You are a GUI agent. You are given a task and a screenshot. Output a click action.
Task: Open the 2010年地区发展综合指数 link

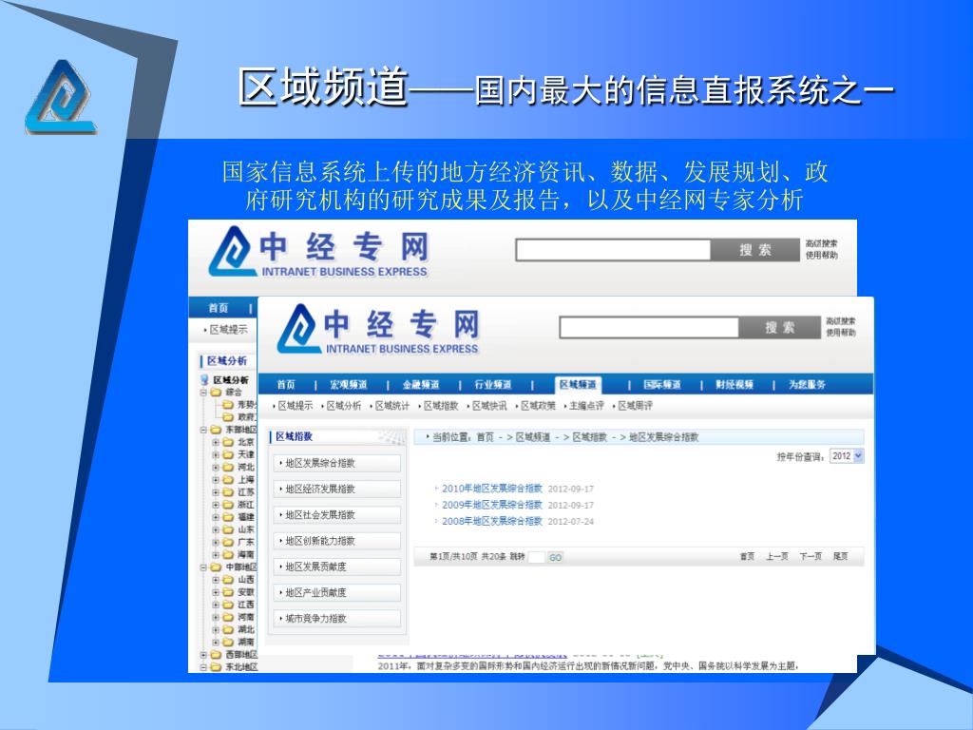point(492,489)
